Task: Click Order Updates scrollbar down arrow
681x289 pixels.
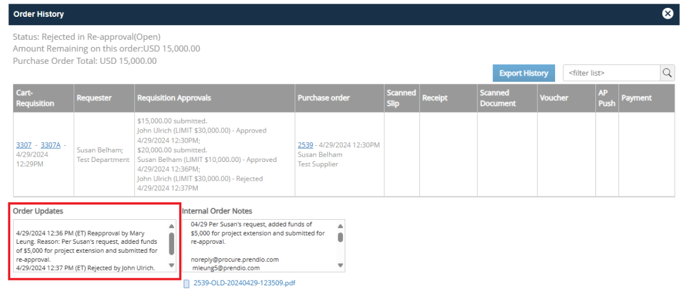Action: (x=171, y=265)
